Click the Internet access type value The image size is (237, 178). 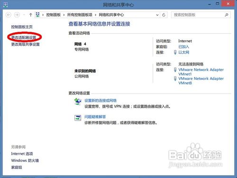(185, 41)
